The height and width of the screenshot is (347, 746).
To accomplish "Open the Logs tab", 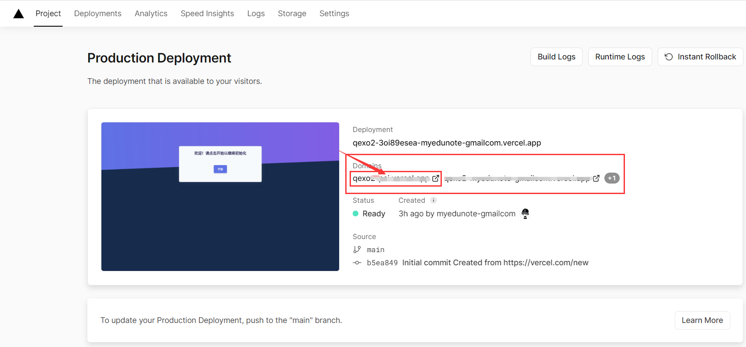I will [x=256, y=14].
